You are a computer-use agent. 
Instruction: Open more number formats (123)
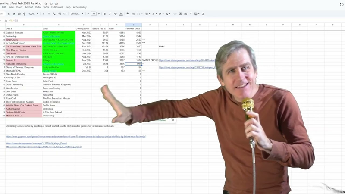click(x=65, y=14)
